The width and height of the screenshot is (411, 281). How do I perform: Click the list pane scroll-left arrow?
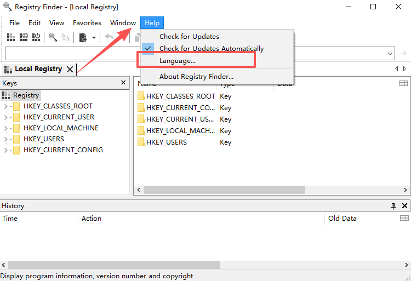(139, 190)
